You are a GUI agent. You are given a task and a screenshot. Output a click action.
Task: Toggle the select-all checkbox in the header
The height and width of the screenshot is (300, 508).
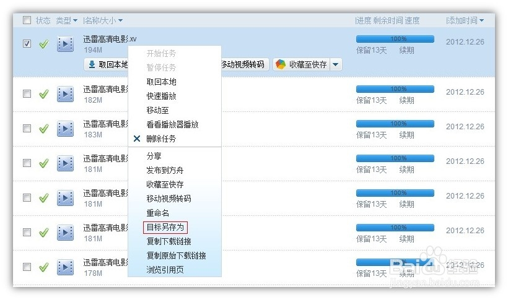[27, 20]
